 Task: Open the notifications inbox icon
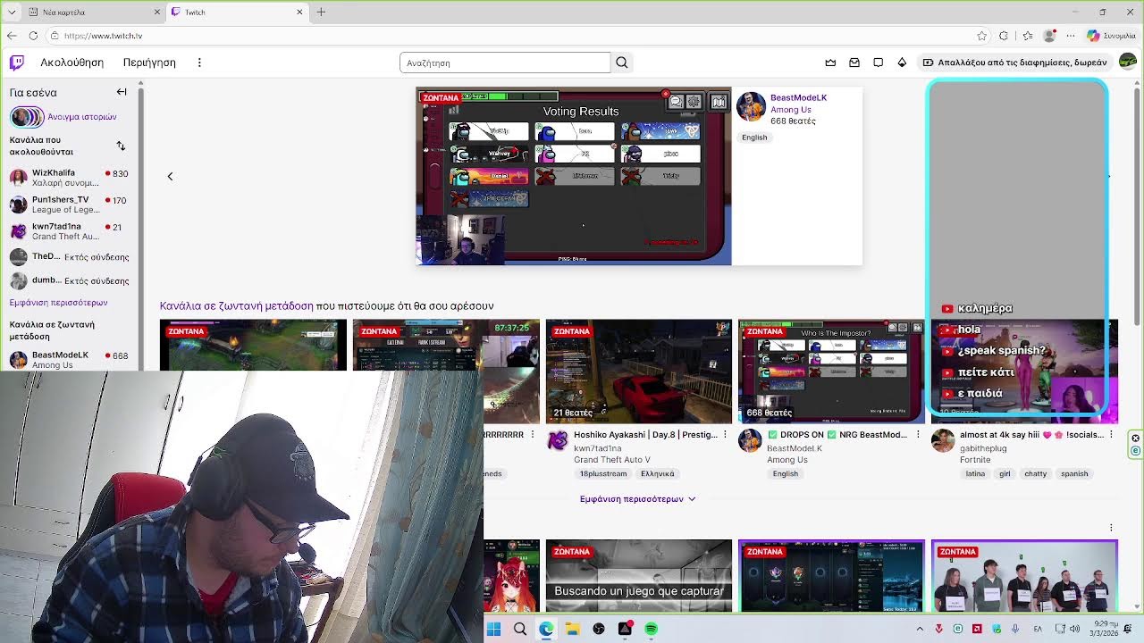(854, 63)
